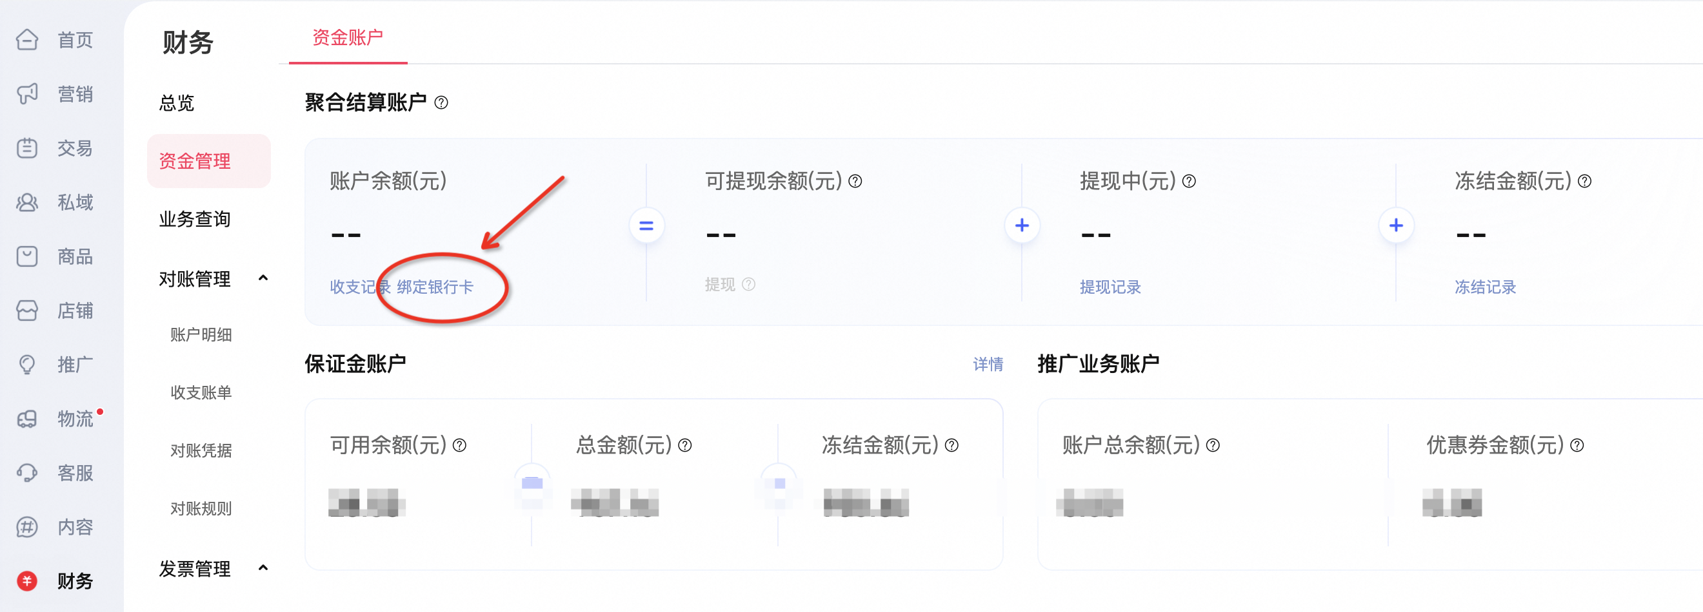The height and width of the screenshot is (612, 1703).
Task: Open 对账凭据 submenu item
Action: 201,451
